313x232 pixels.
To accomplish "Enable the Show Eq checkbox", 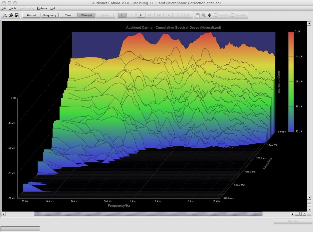I will point(215,15).
